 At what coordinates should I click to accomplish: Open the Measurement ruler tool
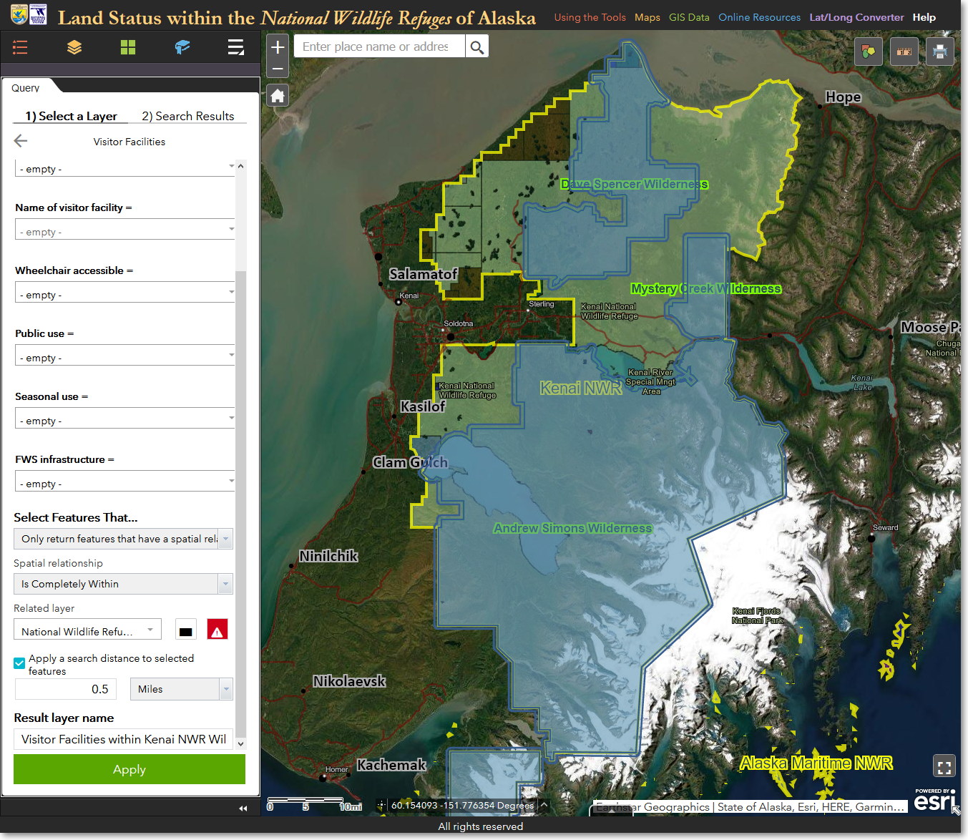[x=904, y=52]
